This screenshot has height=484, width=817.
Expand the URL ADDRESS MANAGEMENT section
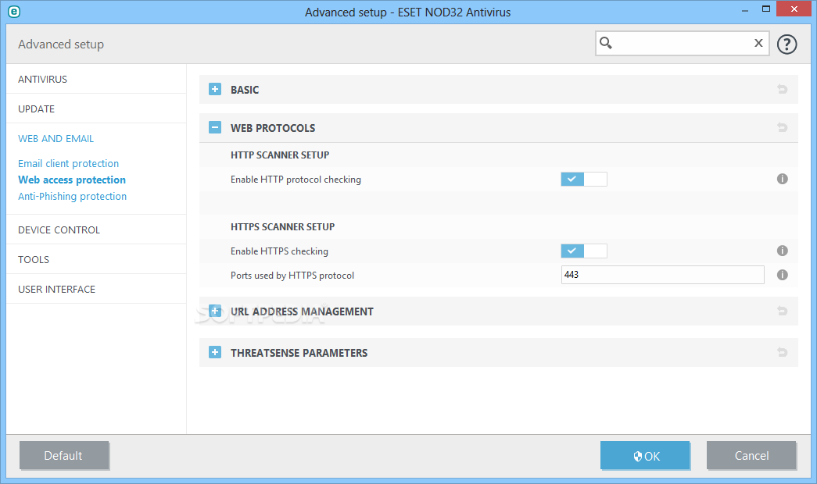[x=215, y=311]
